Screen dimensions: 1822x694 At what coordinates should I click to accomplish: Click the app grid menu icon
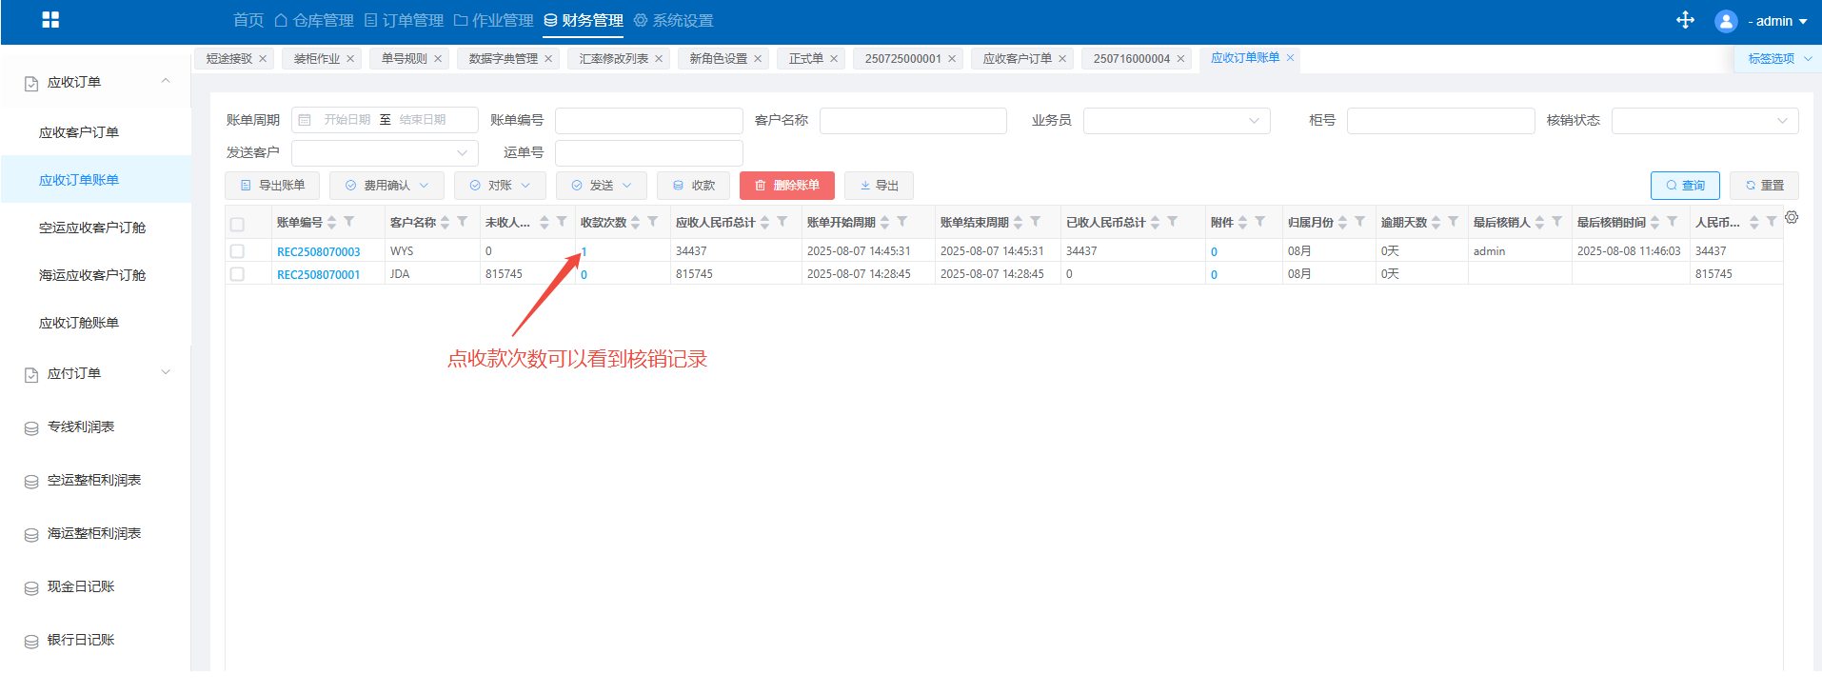50,20
